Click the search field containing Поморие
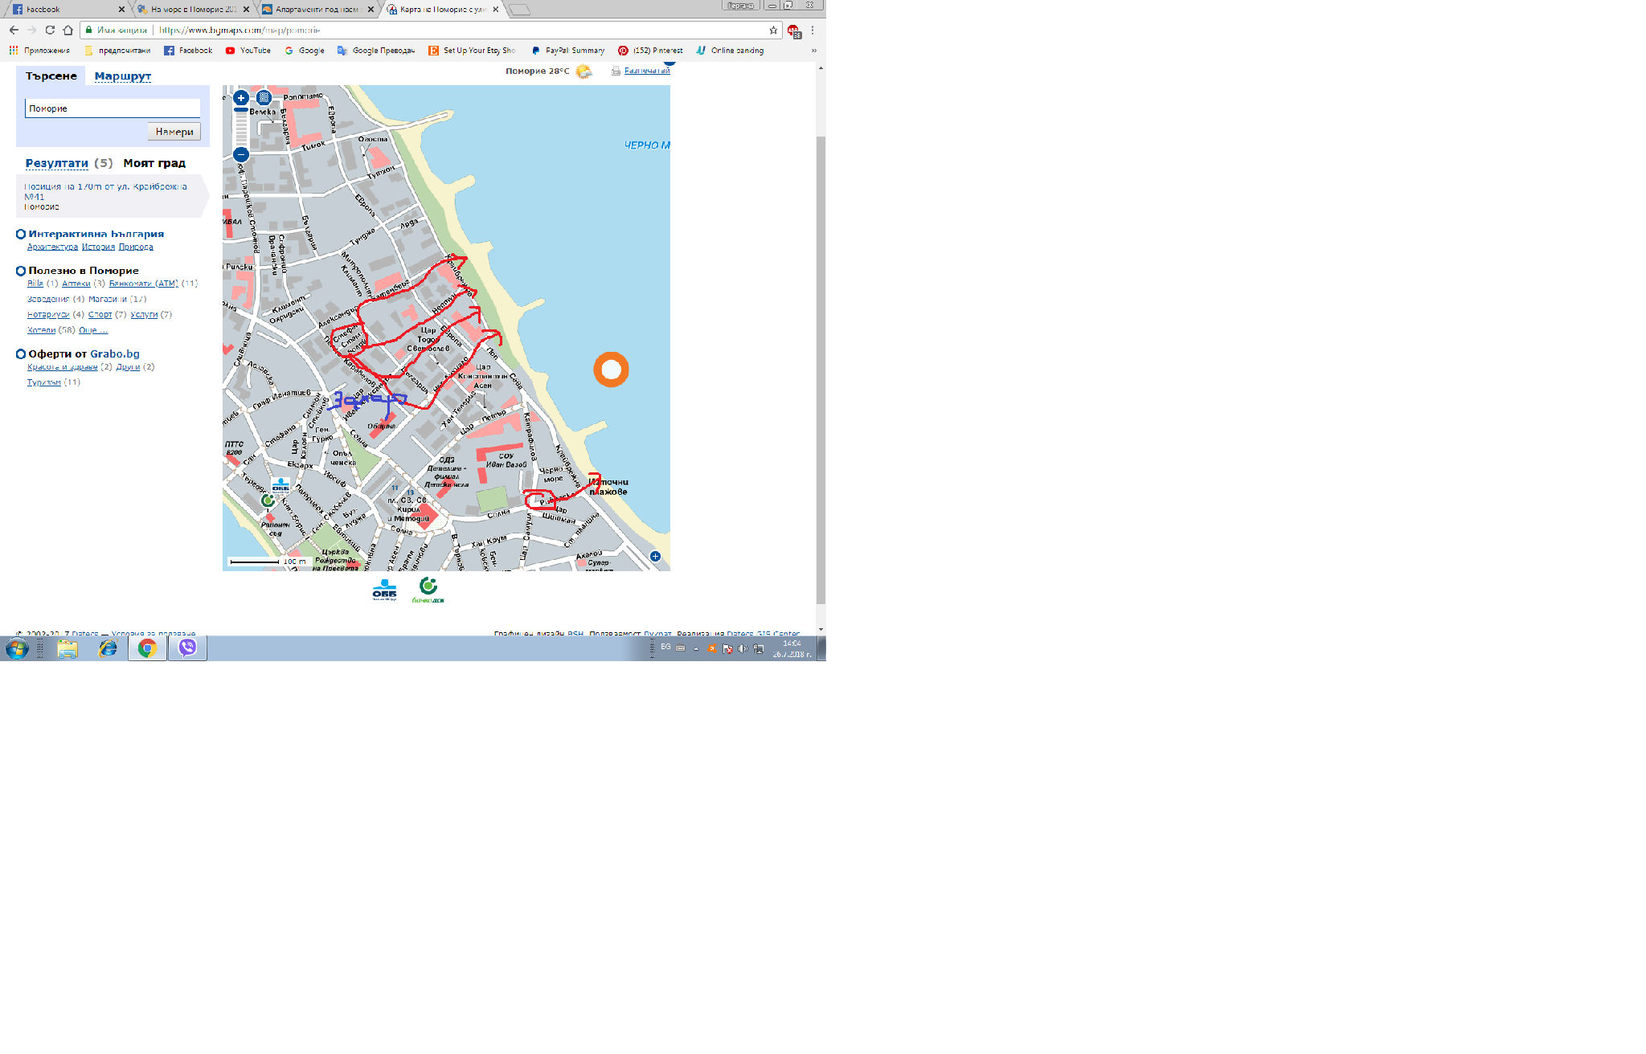Screen dimensions: 1646x1054 point(113,108)
